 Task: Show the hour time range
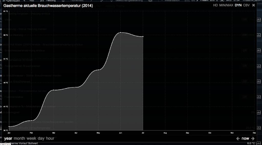50,138
